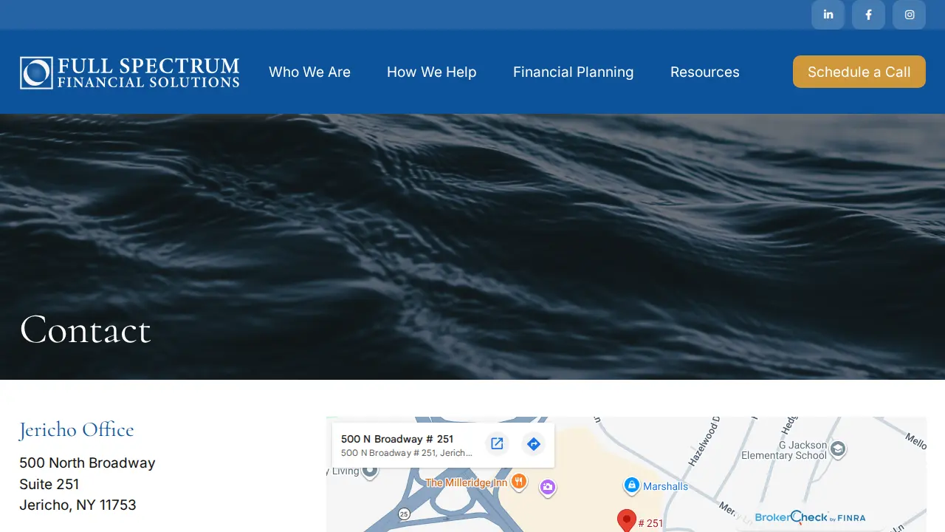Viewport: 945px width, 532px height.
Task: Click the Schedule a Call button
Action: click(859, 72)
